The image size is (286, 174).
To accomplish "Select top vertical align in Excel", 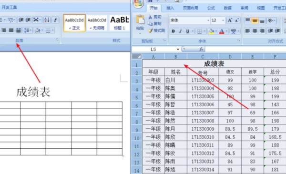I will tap(247, 20).
